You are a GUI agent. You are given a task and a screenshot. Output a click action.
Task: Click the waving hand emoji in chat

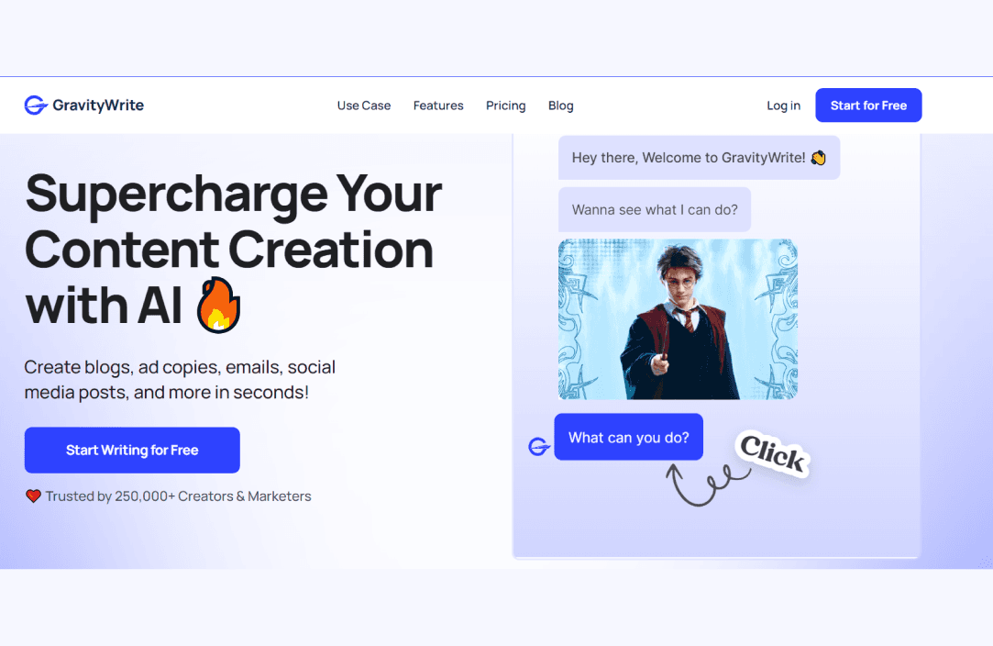pos(818,157)
